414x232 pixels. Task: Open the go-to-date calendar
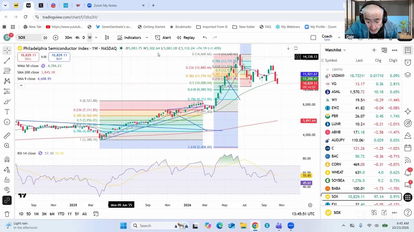tap(96, 214)
